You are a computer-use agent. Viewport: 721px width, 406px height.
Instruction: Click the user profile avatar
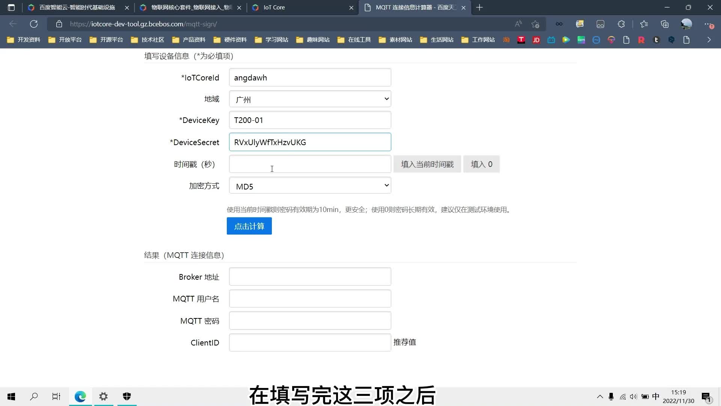(x=686, y=24)
